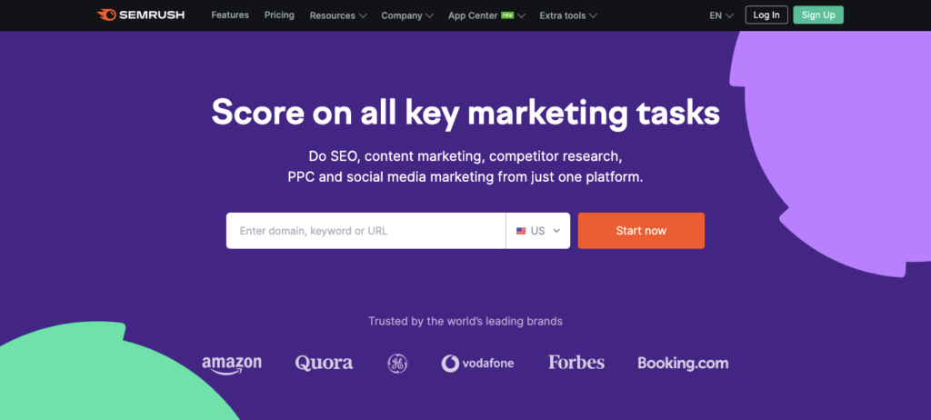931x420 pixels.
Task: Go to the Features page
Action: (230, 15)
